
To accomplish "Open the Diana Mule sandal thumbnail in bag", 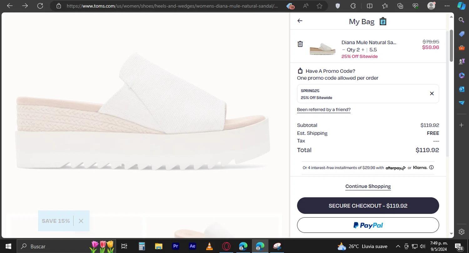I will tap(322, 49).
